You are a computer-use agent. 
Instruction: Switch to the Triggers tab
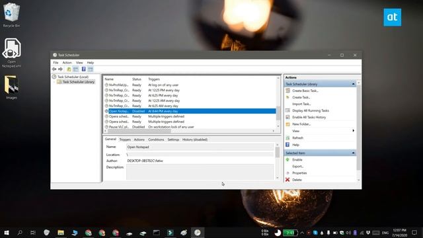(x=125, y=139)
